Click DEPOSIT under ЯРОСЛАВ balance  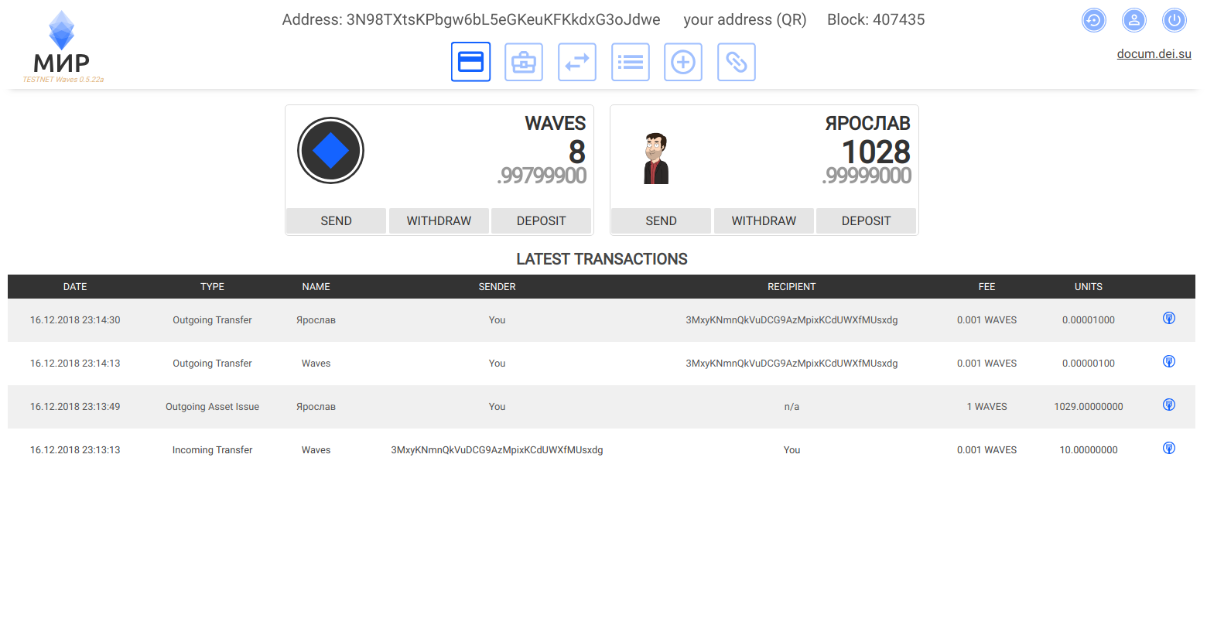point(867,220)
